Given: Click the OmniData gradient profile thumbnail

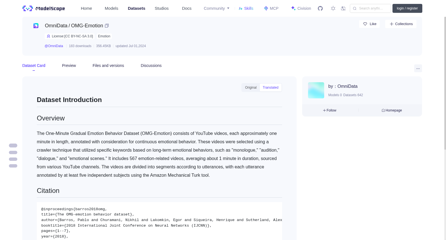Looking at the screenshot, I should click(316, 90).
